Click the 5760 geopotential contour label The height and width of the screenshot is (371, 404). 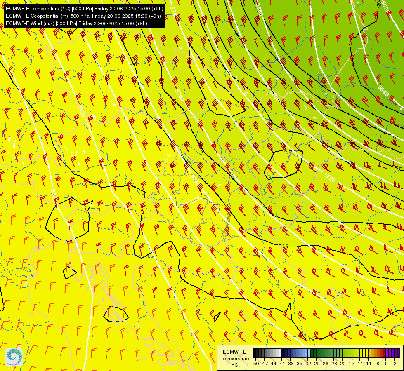click(x=180, y=95)
